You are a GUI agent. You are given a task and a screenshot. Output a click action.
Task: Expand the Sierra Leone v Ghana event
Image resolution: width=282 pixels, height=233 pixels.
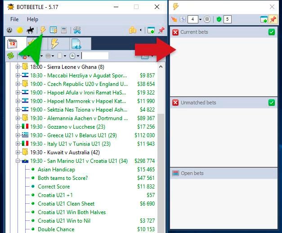pyautogui.click(x=18, y=67)
